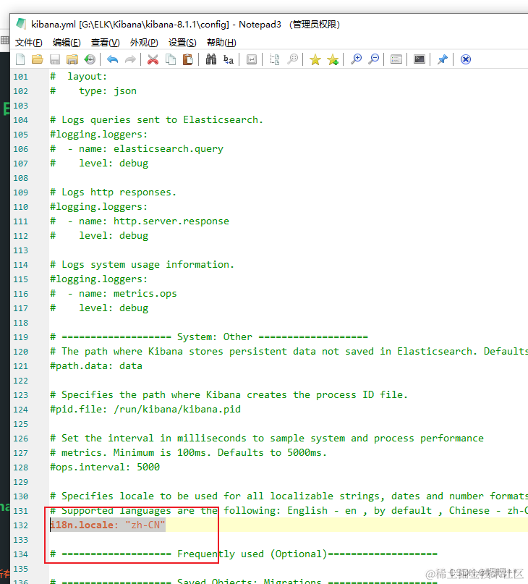Click the "# type: json" line

(93, 91)
